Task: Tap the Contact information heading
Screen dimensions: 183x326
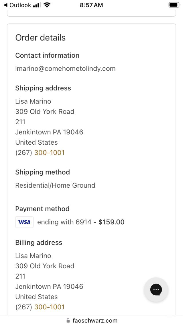Action: click(47, 55)
